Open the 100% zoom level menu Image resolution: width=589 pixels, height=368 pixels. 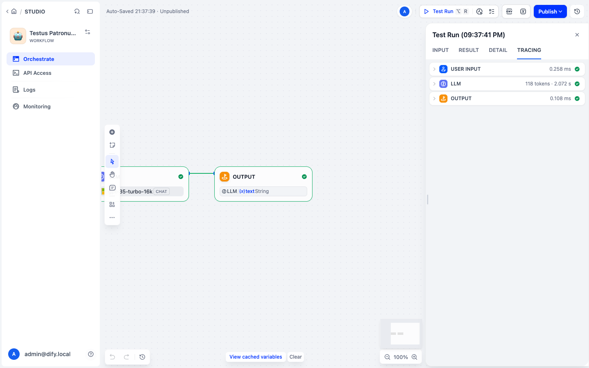coord(401,357)
